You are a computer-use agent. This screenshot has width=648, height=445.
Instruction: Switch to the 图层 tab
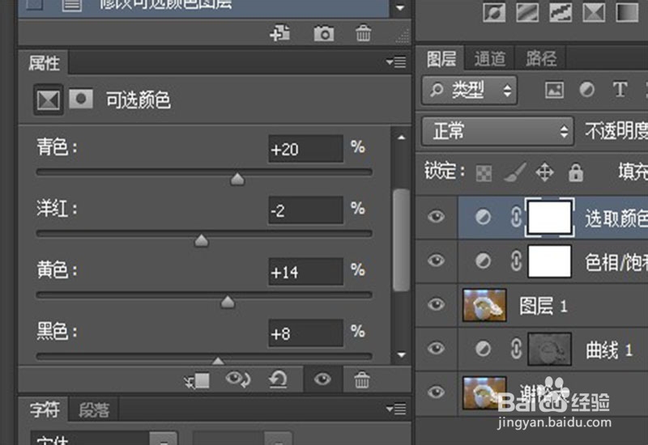441,58
